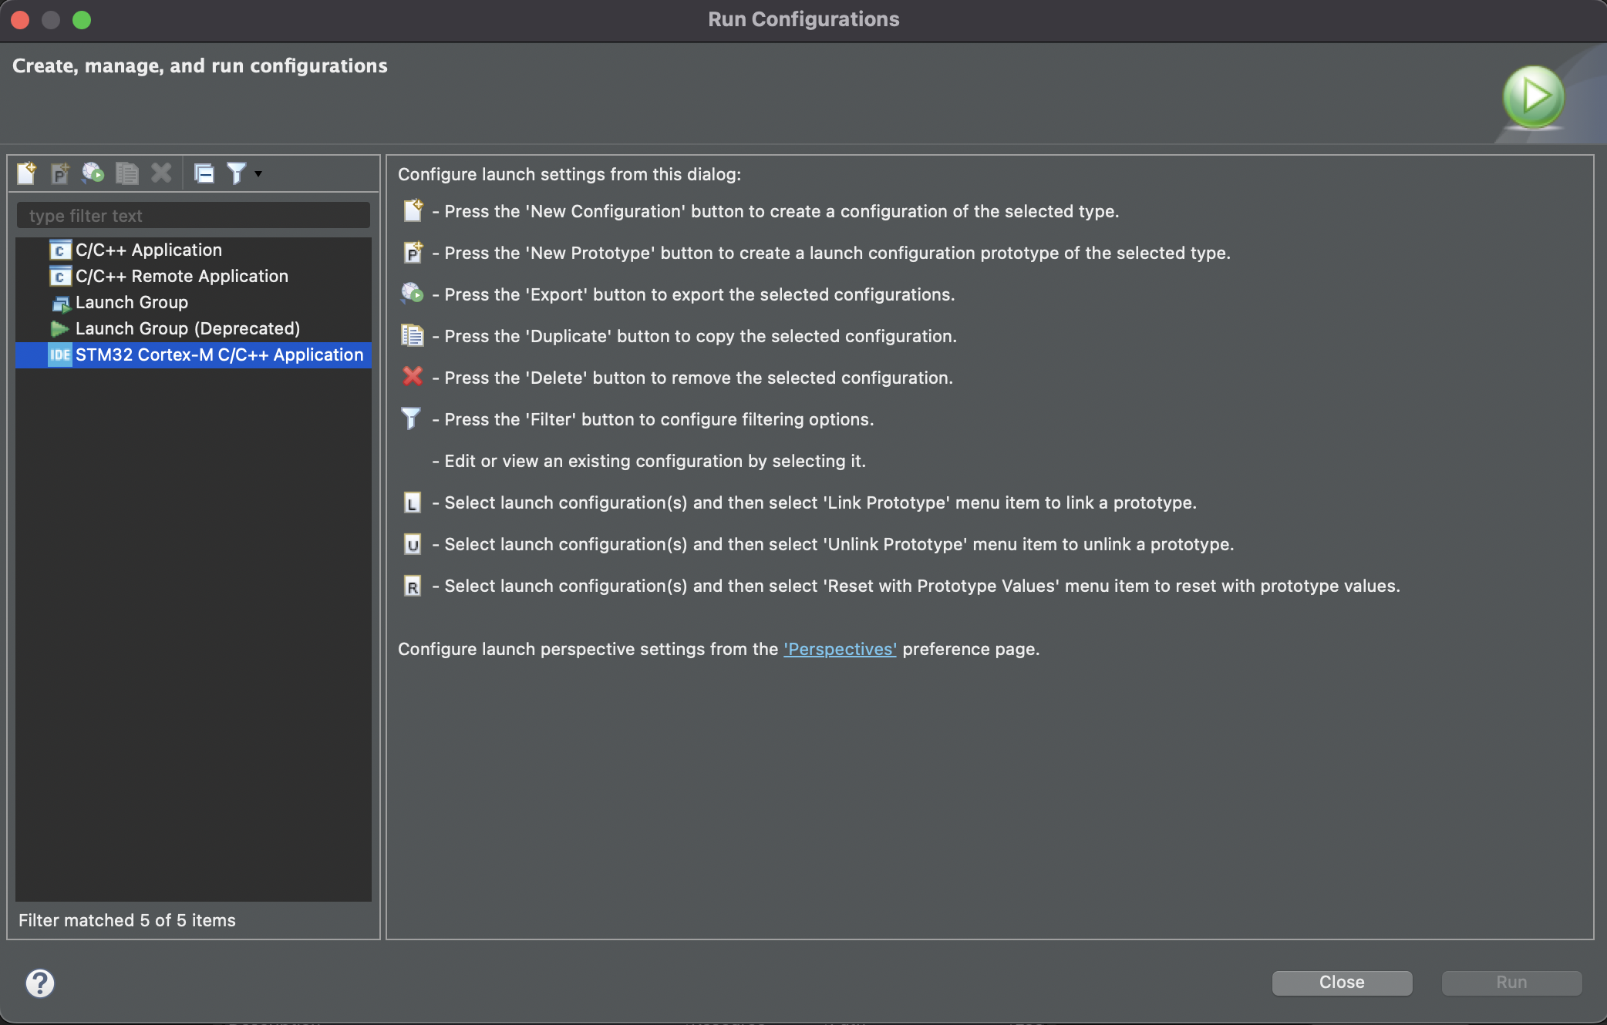Screen dimensions: 1607x1025
Task: Select STM32 Cortex-M C/C++ Application entry
Action: click(193, 355)
